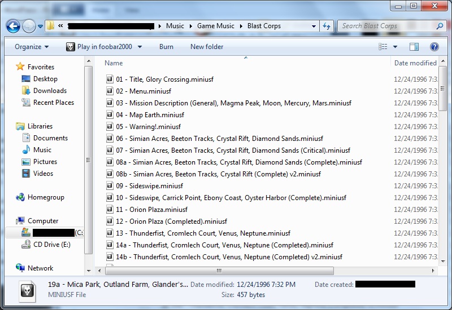Open the view options dropdown arrow

coord(395,47)
